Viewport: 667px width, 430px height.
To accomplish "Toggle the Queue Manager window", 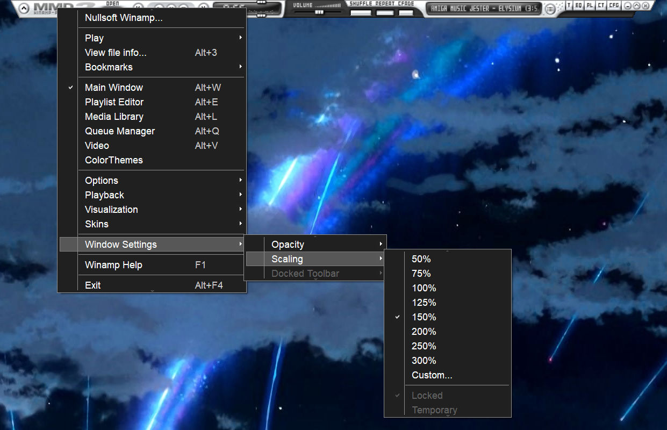I will [x=152, y=131].
